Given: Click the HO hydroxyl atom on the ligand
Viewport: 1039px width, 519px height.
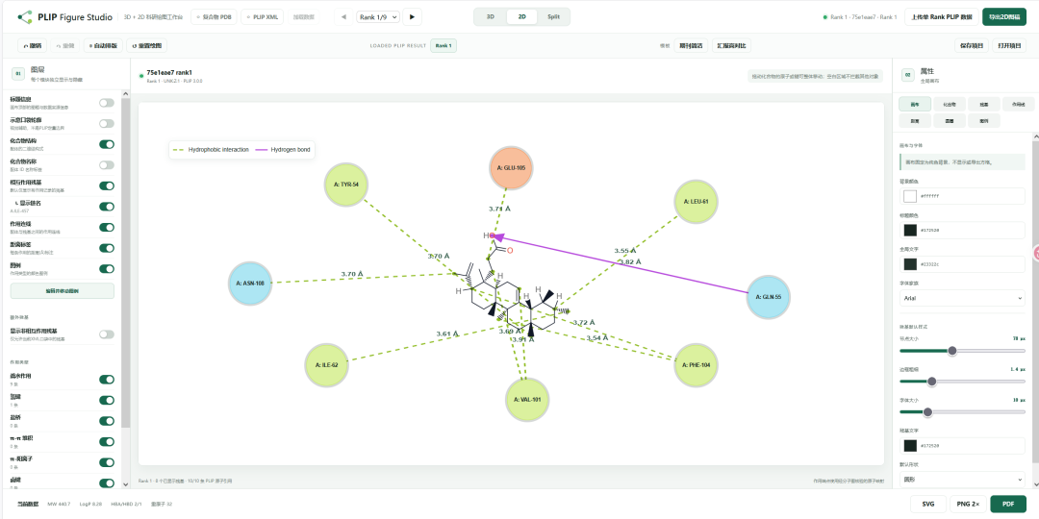Looking at the screenshot, I should 489,235.
